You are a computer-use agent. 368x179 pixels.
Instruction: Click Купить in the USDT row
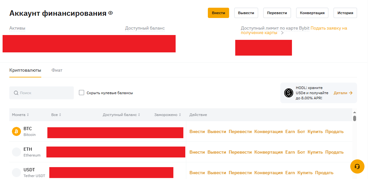click(305, 173)
